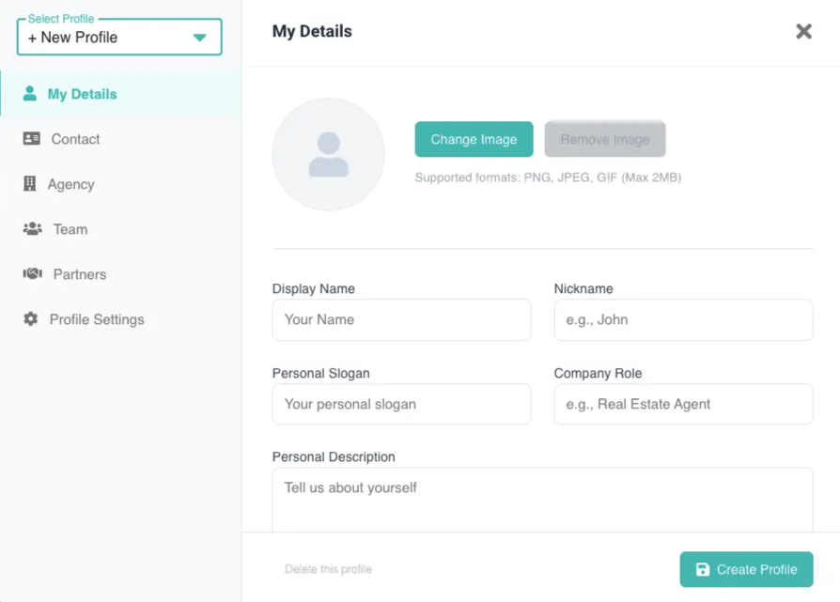Screen dimensions: 840x602
Task: Select the Company Role text field
Action: coord(683,405)
